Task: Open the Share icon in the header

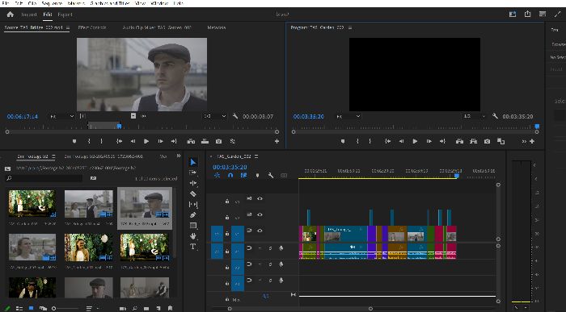Action: (x=527, y=14)
